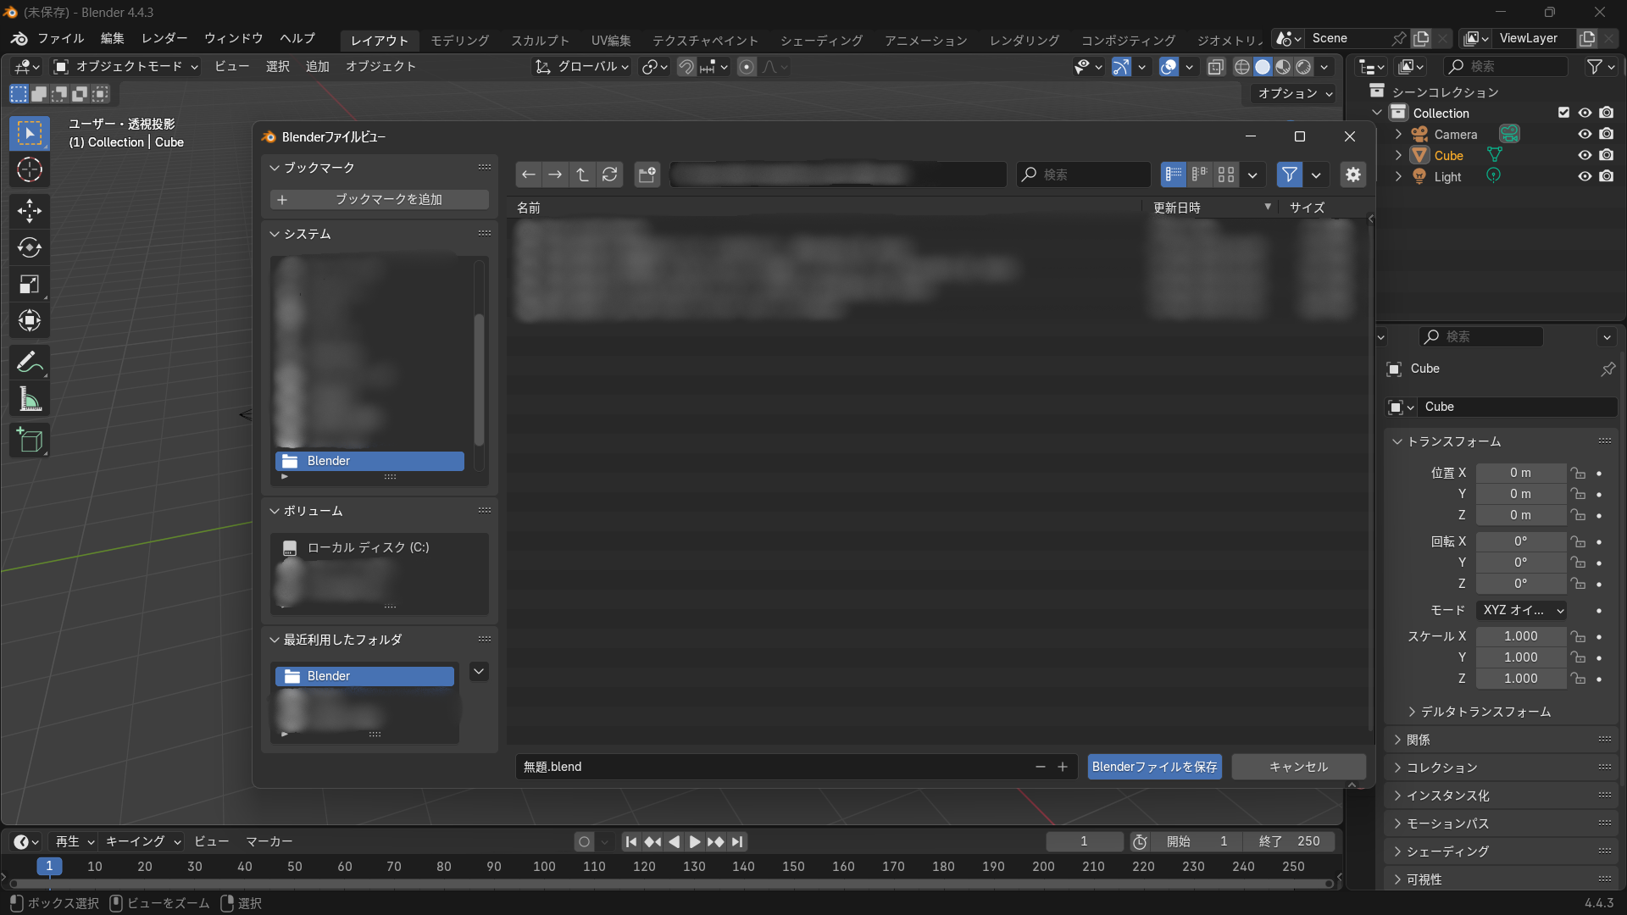The image size is (1627, 915).
Task: Select the Transform tool in viewport toolbar
Action: coord(30,321)
